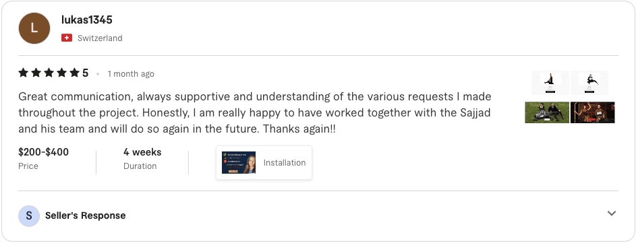Click the second rating star
Image resolution: width=636 pixels, height=243 pixels.
(36, 73)
